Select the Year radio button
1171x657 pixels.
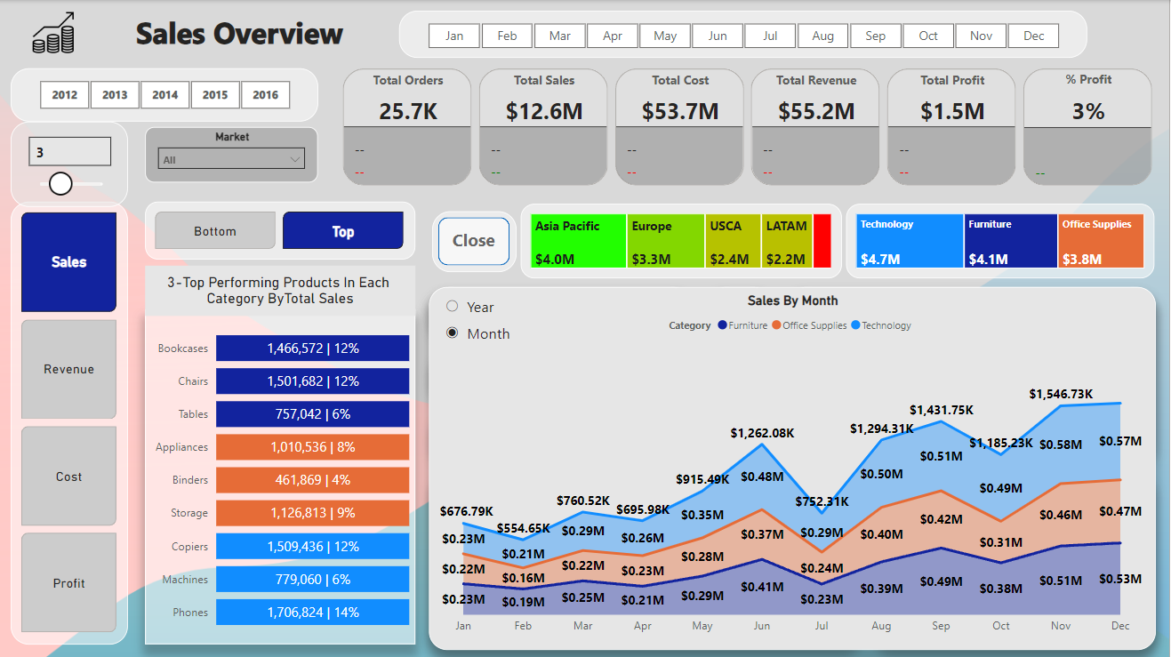click(453, 305)
